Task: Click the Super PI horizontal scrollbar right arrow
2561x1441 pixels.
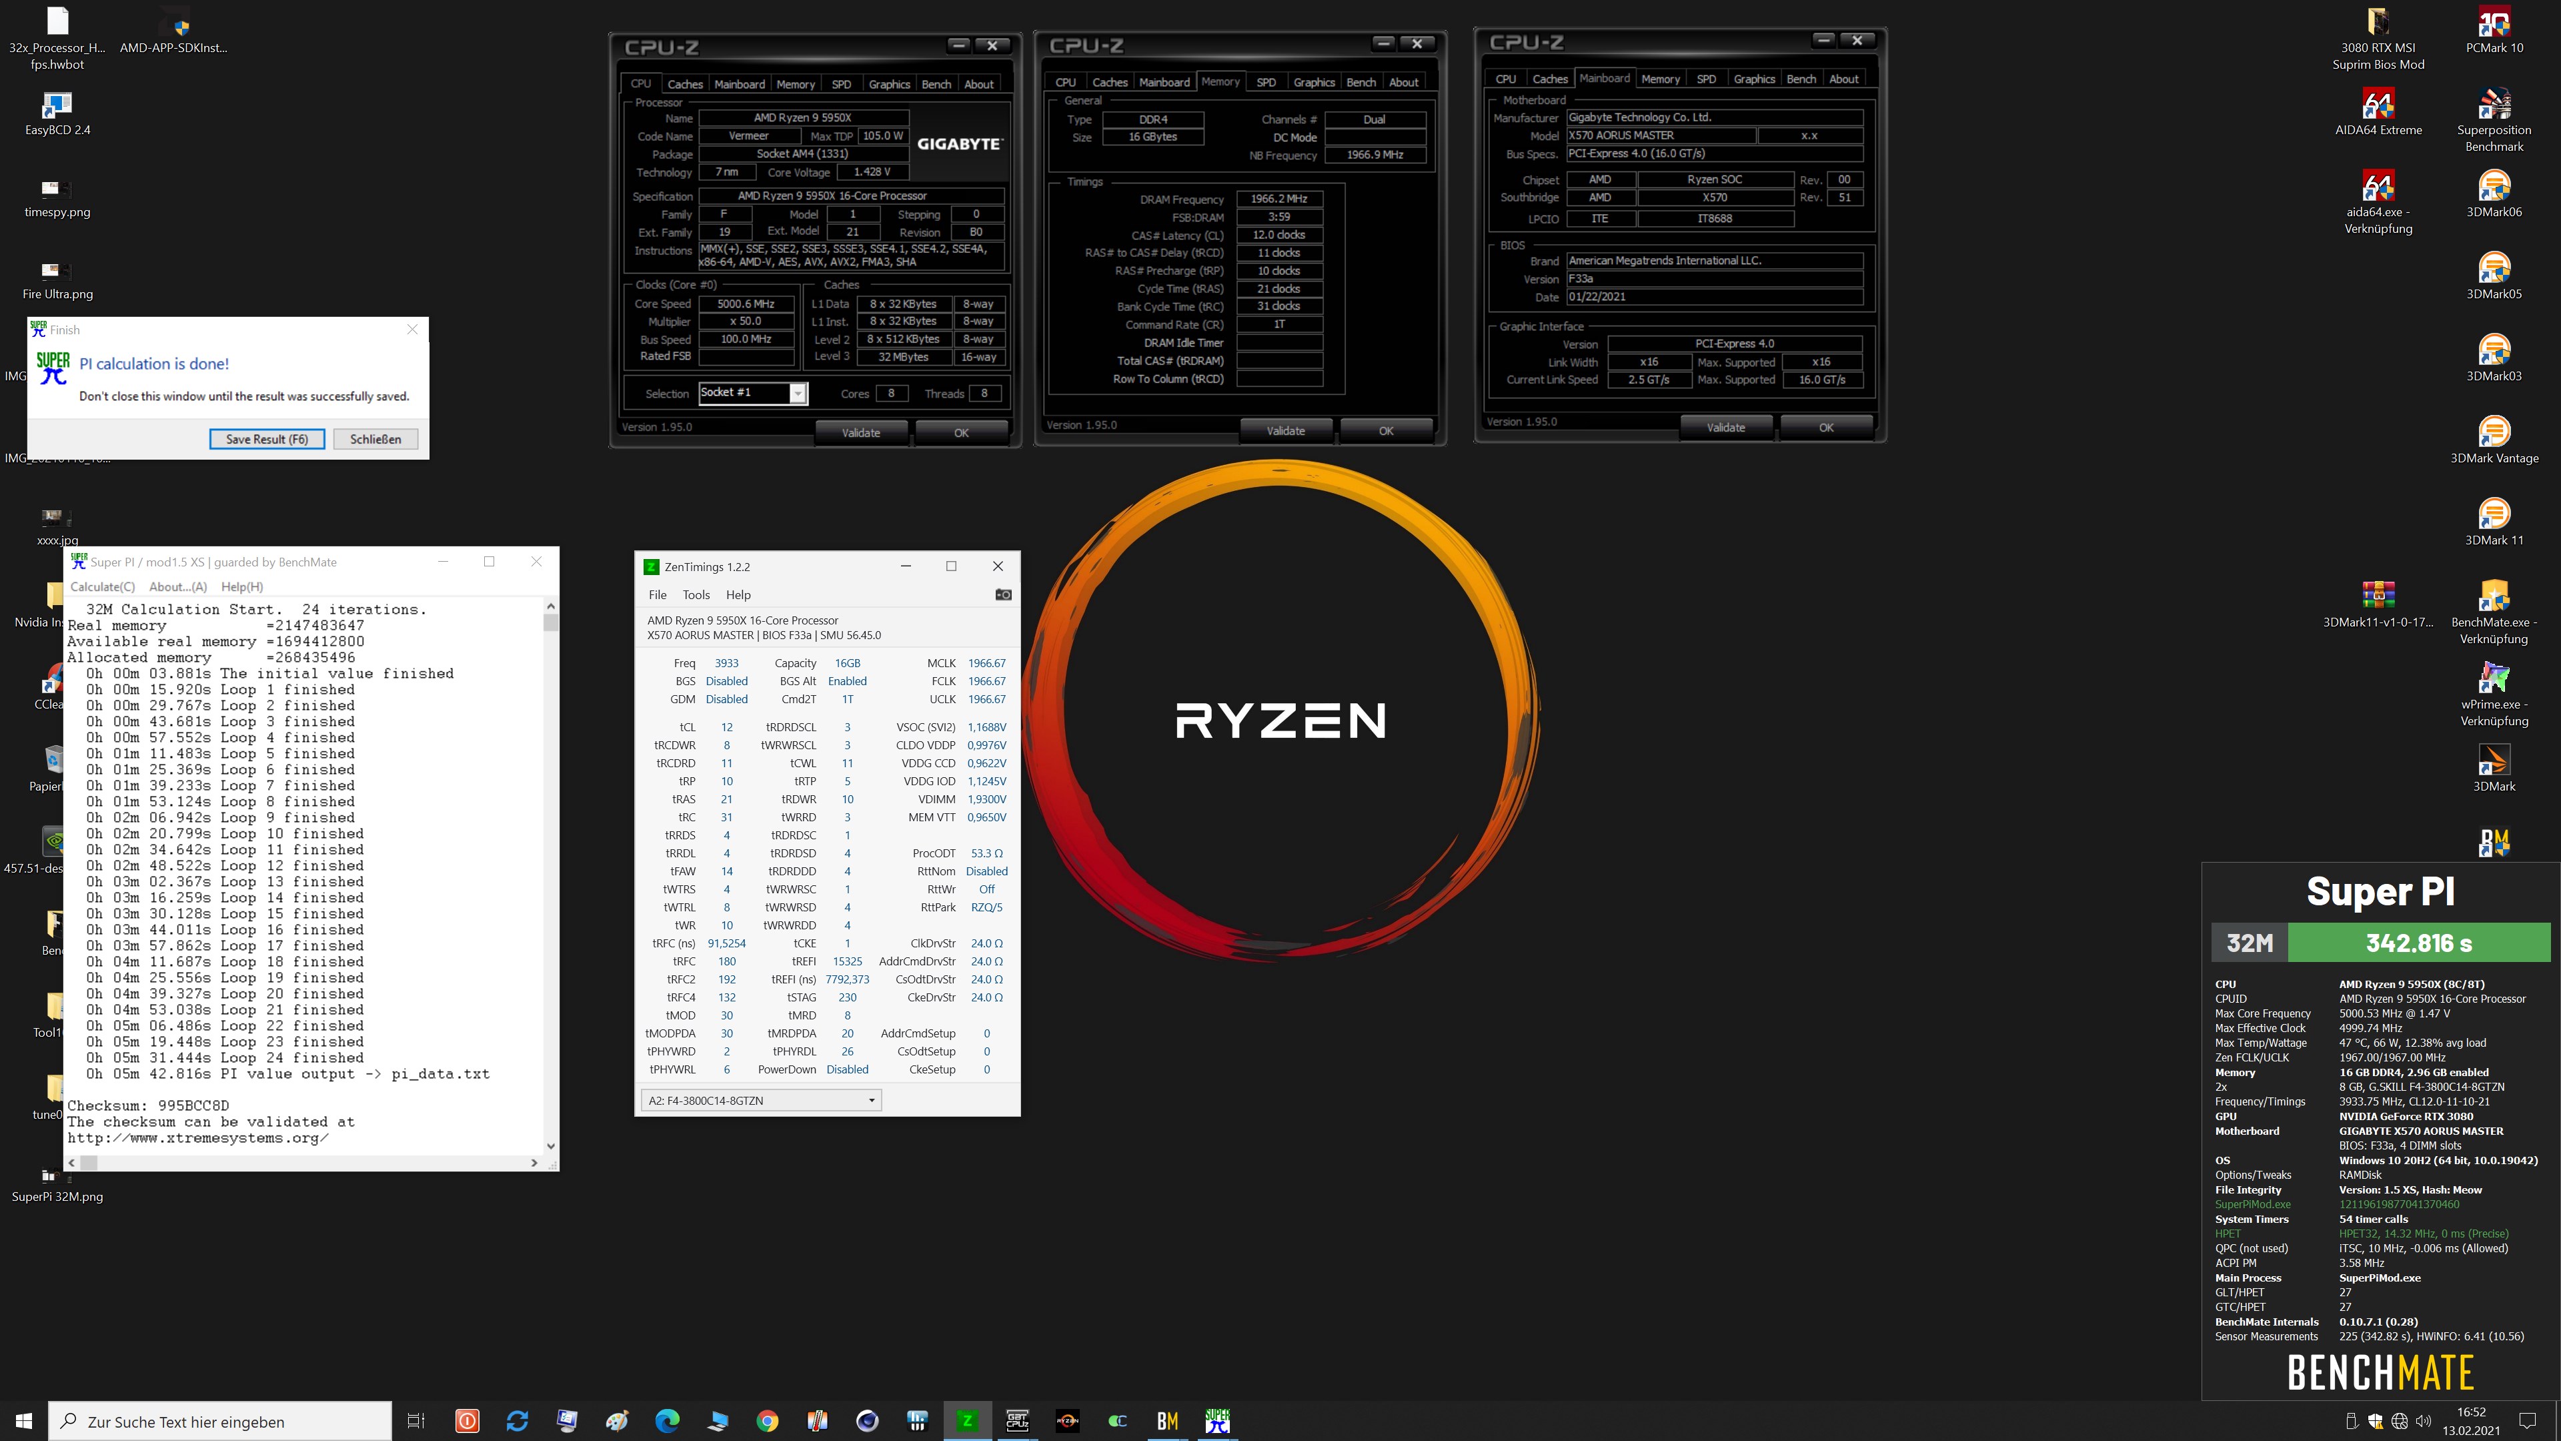Action: [534, 1163]
